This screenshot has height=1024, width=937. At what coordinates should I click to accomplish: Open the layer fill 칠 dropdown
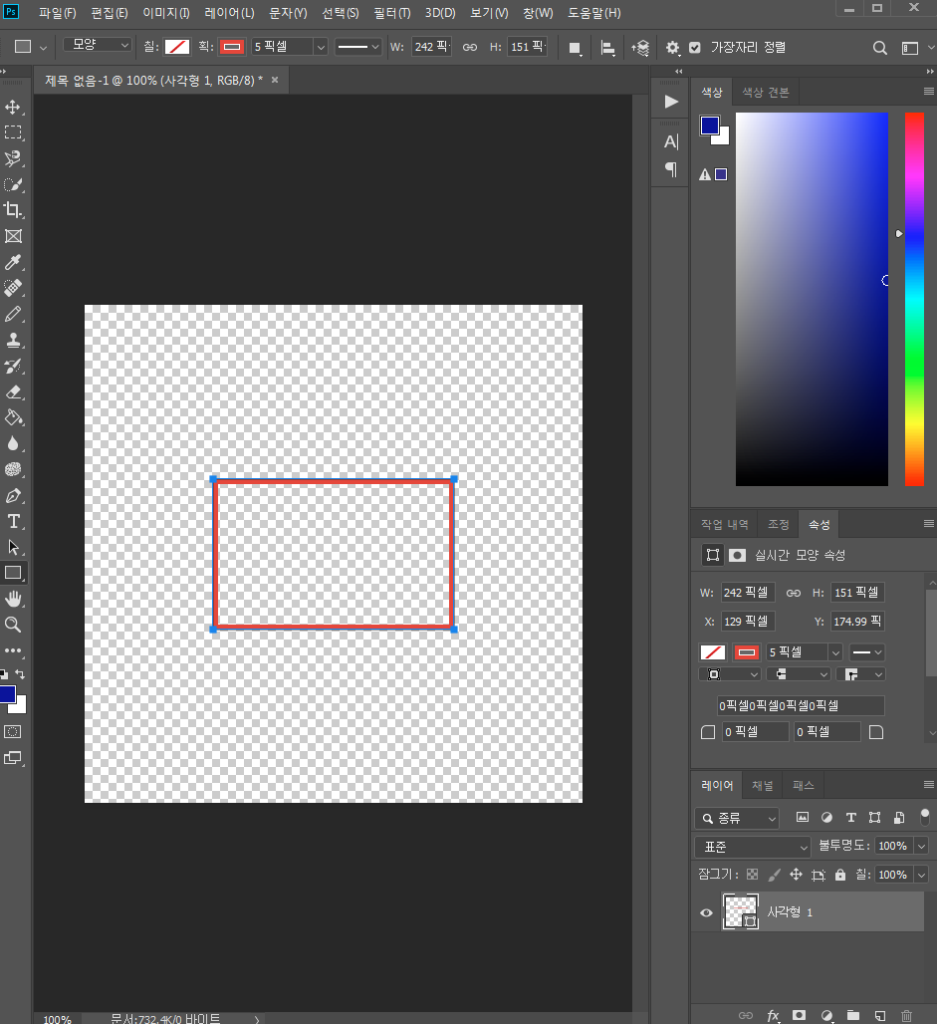pos(921,876)
